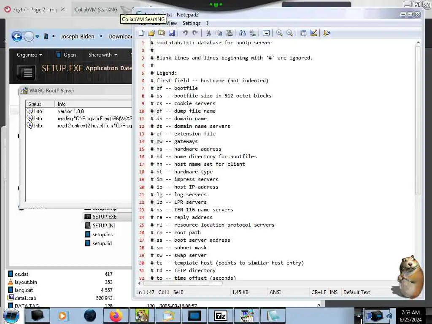Expand the Share with dropdown
The width and height of the screenshot is (432, 324).
click(x=103, y=55)
